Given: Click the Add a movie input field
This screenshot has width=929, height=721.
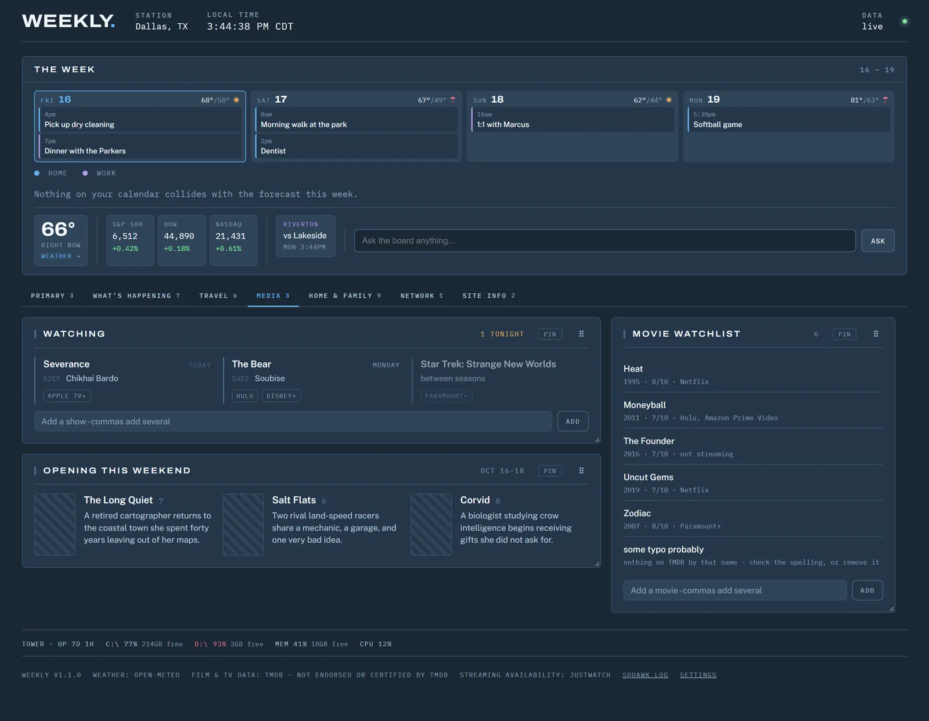Looking at the screenshot, I should (x=735, y=590).
